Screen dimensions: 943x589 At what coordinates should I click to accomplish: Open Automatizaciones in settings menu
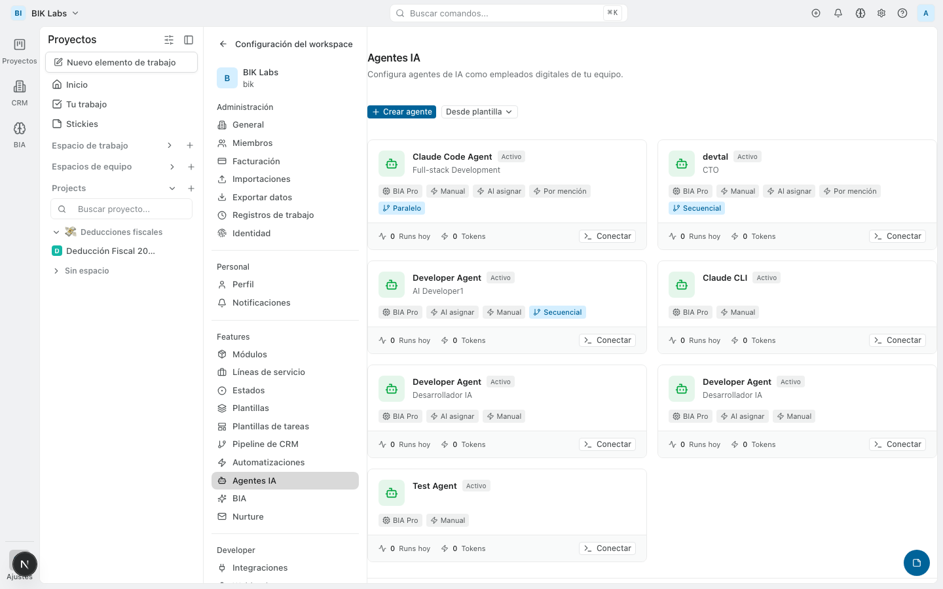pyautogui.click(x=268, y=463)
